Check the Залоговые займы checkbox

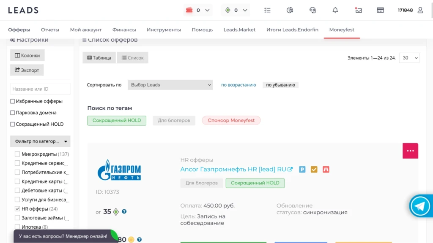point(17,218)
